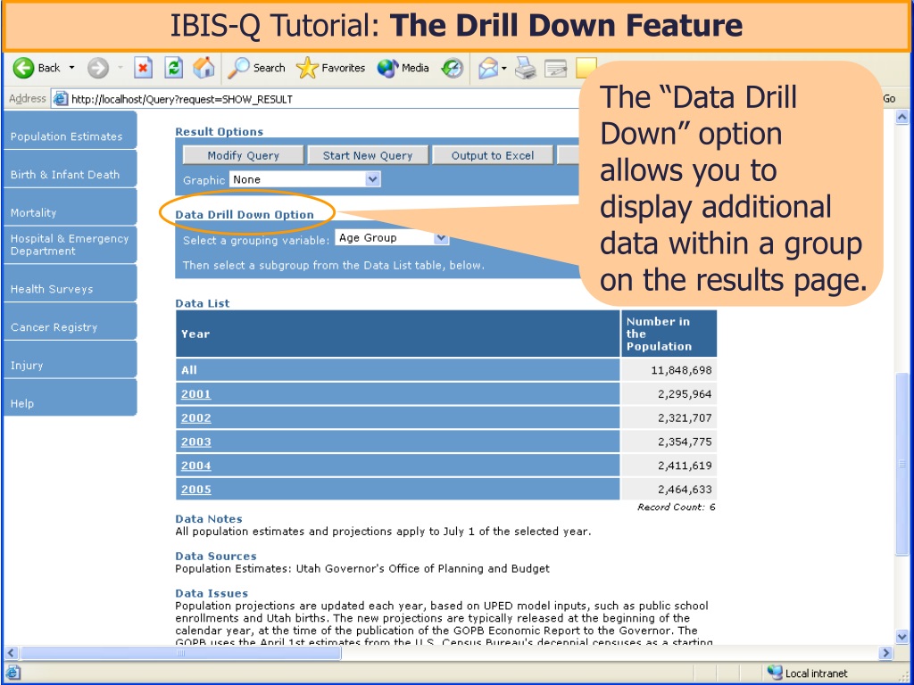Image resolution: width=914 pixels, height=685 pixels.
Task: Click the Modify Query button
Action: coord(243,155)
